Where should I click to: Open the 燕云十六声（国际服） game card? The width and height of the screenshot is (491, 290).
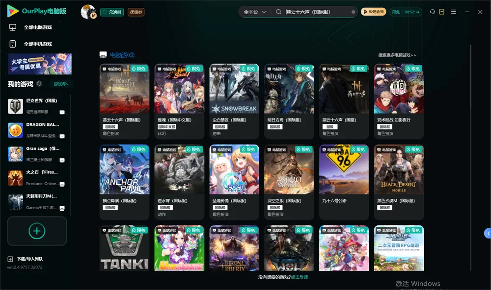click(124, 101)
